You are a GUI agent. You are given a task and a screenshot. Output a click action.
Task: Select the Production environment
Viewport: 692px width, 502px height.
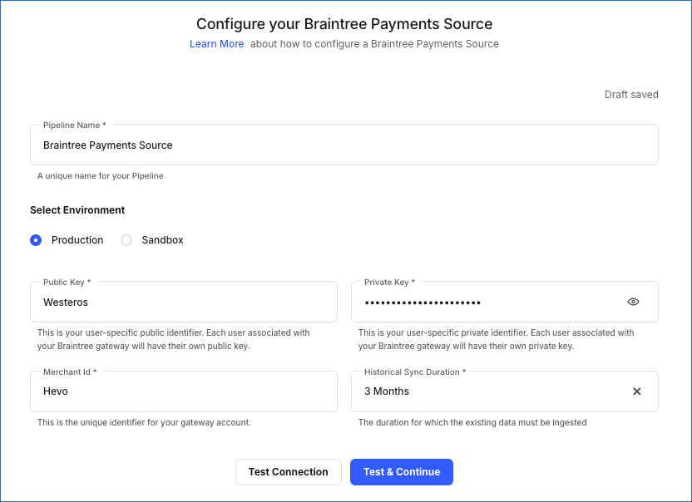(36, 239)
